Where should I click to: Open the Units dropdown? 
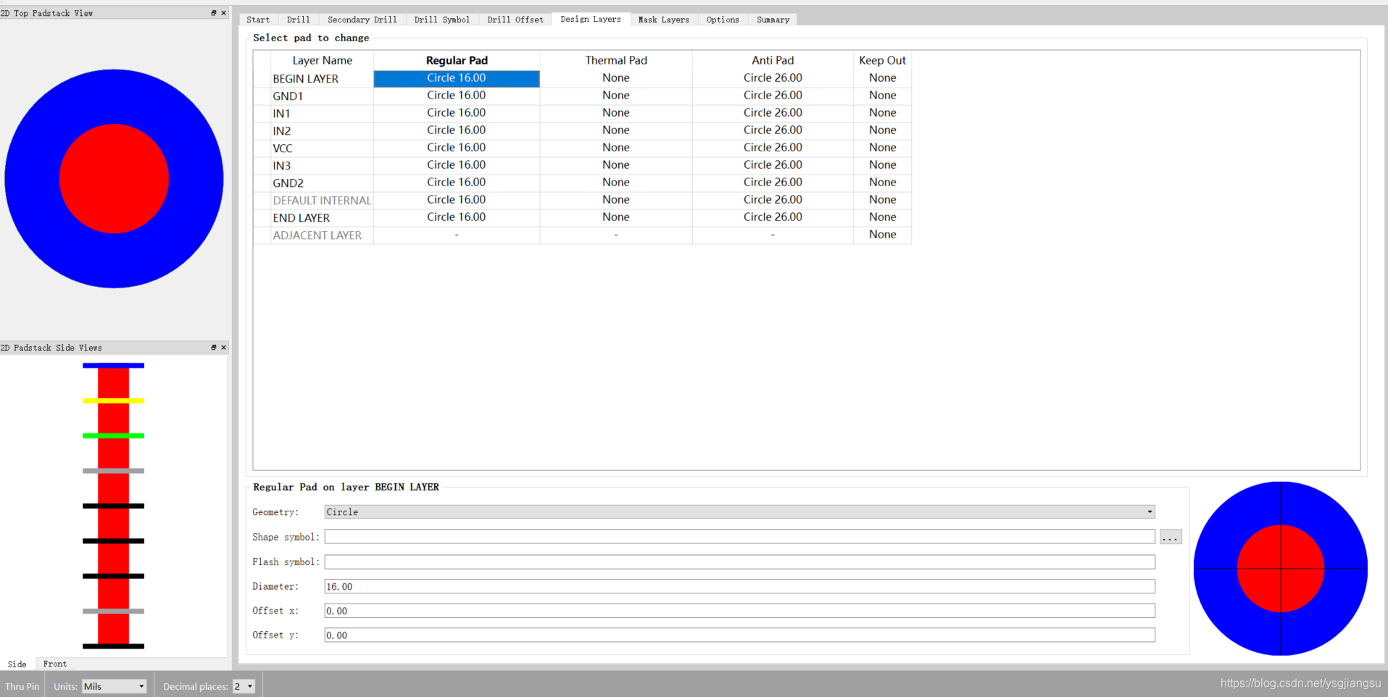[x=114, y=686]
